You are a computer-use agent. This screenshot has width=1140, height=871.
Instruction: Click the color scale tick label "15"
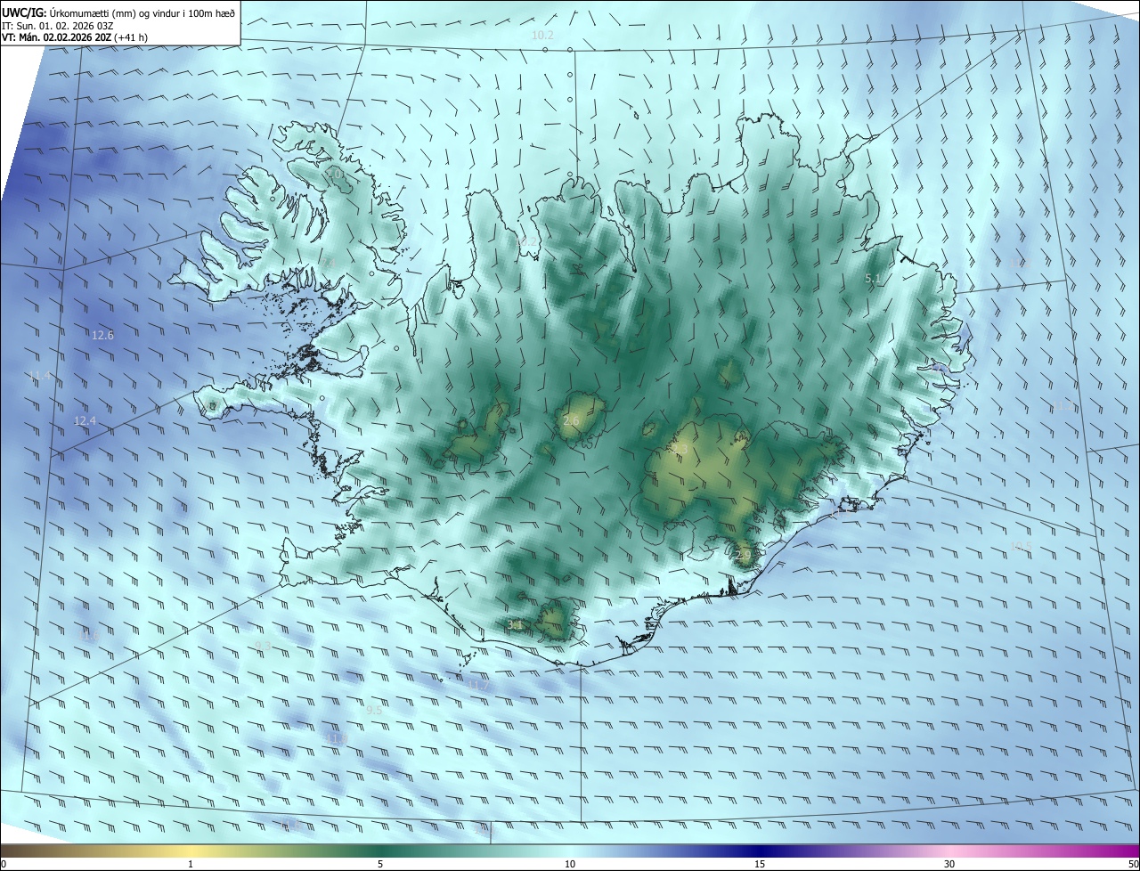[760, 864]
